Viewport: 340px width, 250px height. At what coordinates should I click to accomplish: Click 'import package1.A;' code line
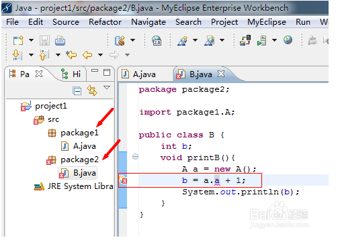point(187,112)
